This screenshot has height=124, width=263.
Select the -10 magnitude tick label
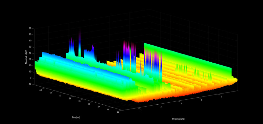point(30,84)
